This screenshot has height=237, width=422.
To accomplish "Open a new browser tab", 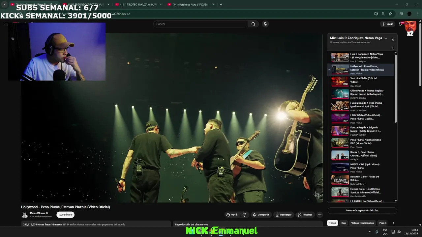I will coord(221,5).
